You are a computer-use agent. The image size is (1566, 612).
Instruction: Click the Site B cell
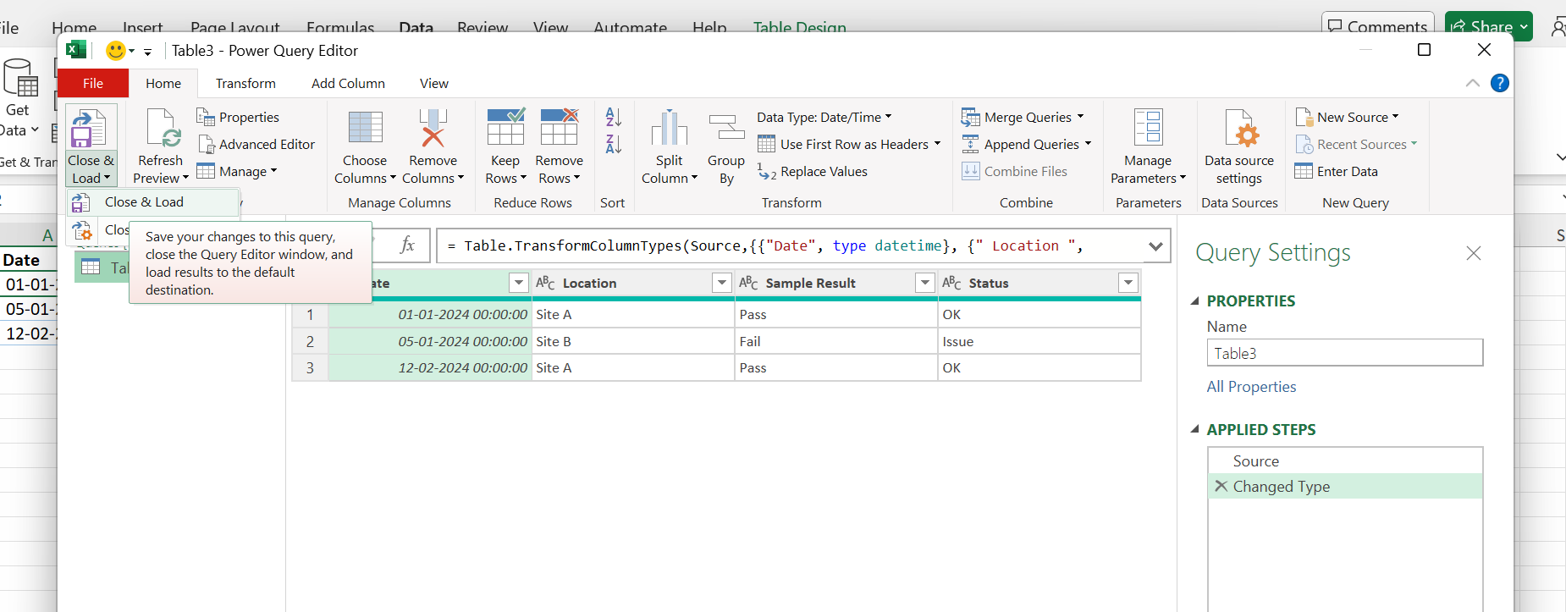coord(633,341)
